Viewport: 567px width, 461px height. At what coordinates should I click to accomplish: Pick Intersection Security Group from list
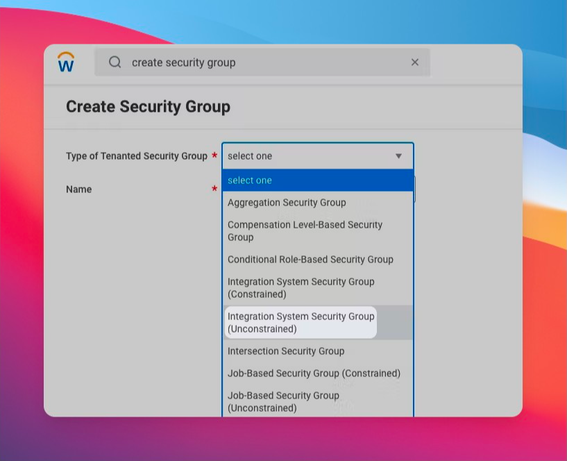click(x=286, y=351)
